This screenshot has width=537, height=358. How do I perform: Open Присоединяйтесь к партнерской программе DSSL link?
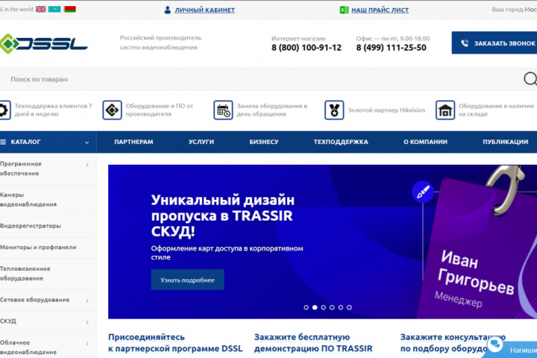coord(175,342)
